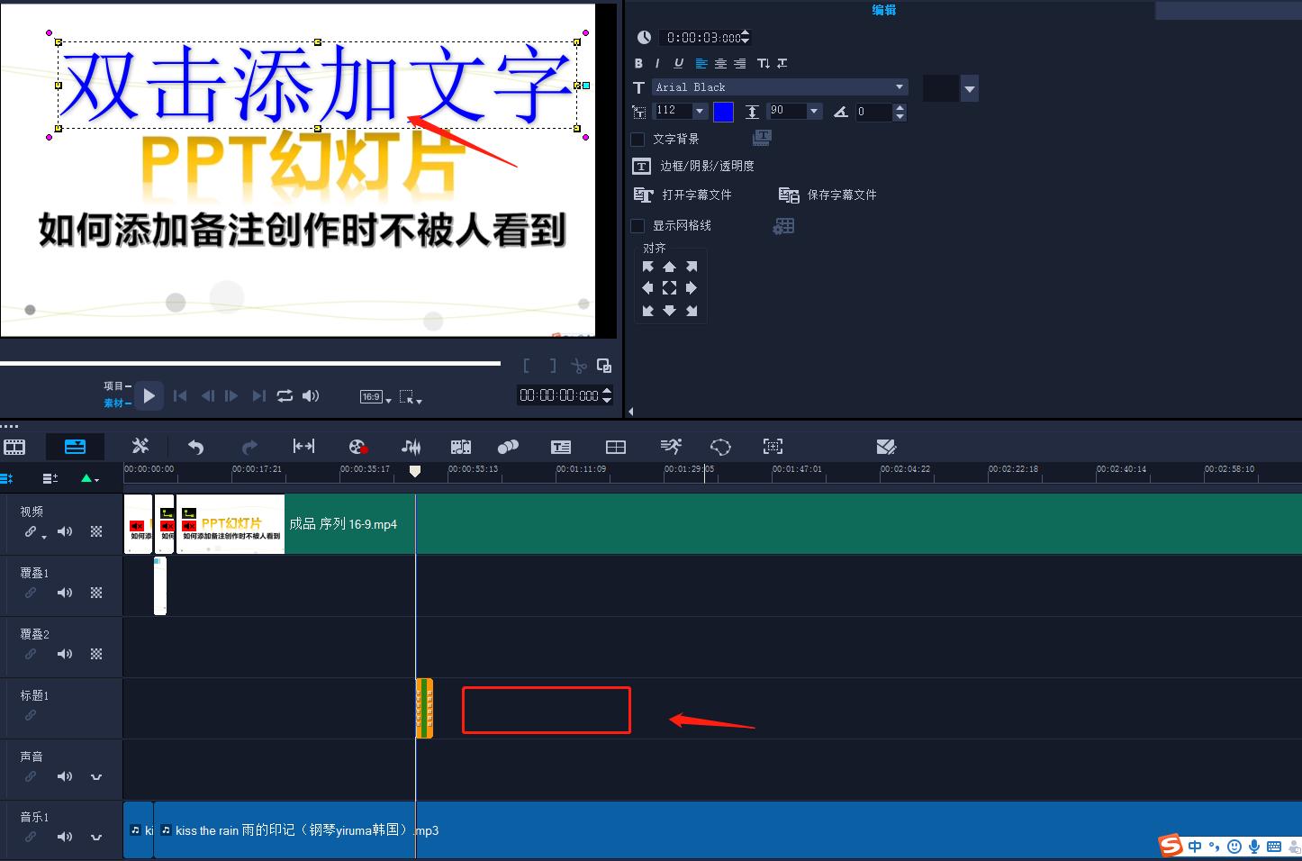
Task: Open the Arial Black font dropdown
Action: point(900,86)
